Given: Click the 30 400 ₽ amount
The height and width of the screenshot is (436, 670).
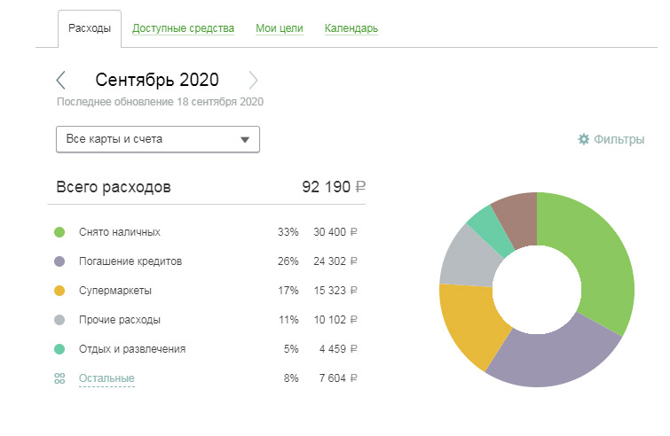Looking at the screenshot, I should coord(335,232).
